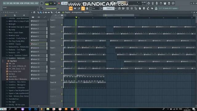
Task: Click the stamp toolbar icon
Action: [x=87, y=8]
